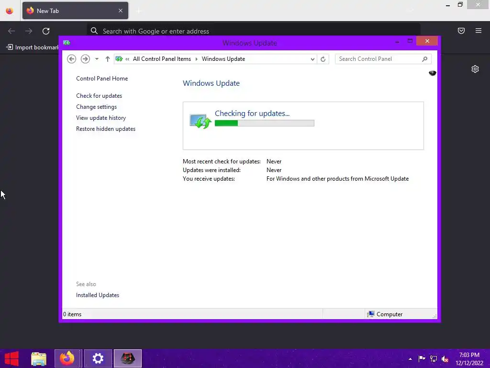Switch to Firefox on the taskbar

coord(67,358)
